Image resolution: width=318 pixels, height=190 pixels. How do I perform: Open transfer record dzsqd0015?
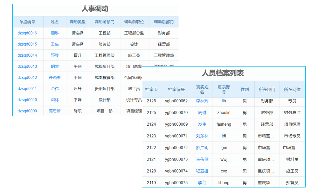coord(28,44)
